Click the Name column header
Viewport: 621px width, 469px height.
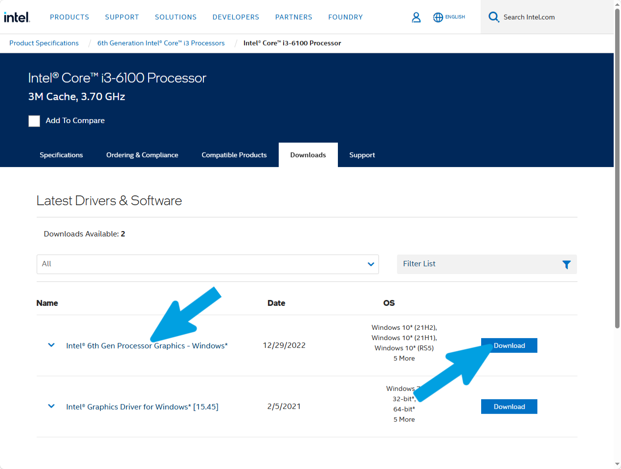47,303
